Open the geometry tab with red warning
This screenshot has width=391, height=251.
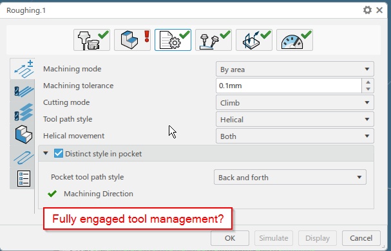point(132,40)
